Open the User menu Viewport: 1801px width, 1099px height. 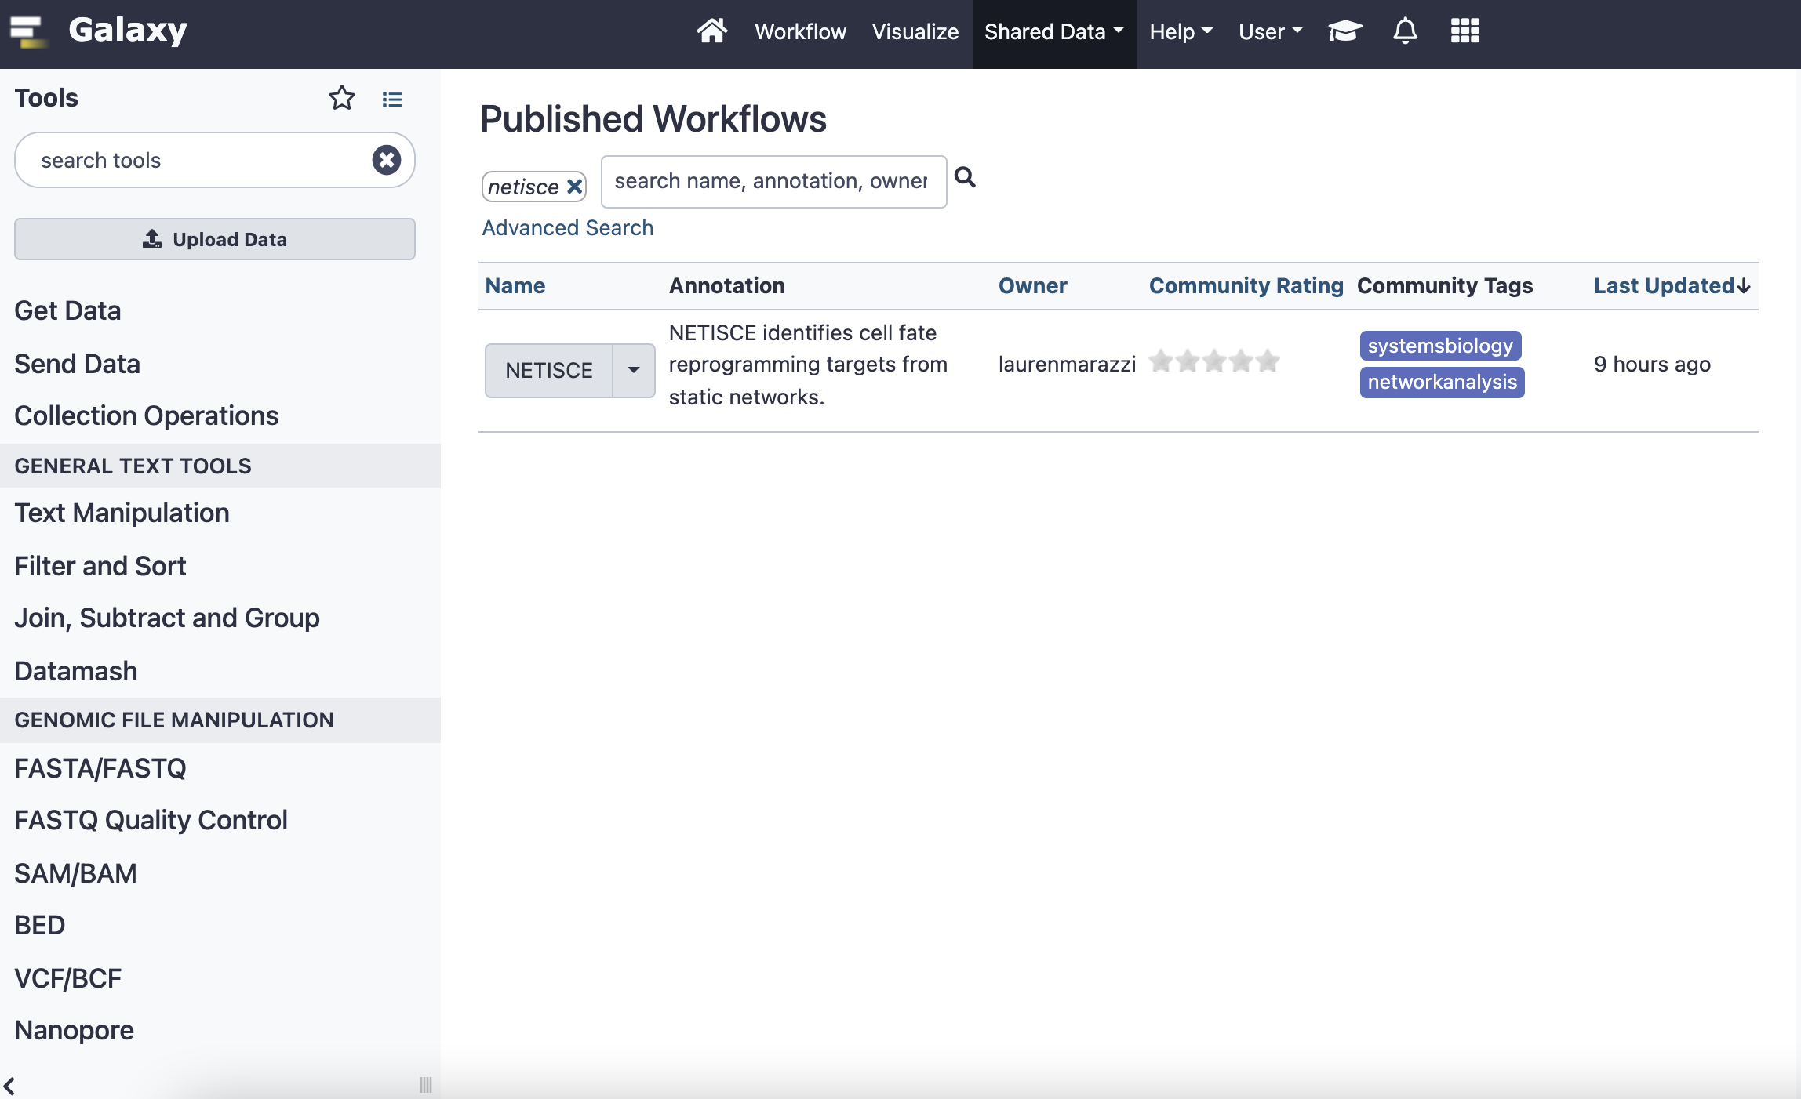[1271, 31]
